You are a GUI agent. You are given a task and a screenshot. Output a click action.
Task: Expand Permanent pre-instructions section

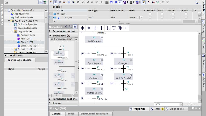pyautogui.click(x=50, y=31)
